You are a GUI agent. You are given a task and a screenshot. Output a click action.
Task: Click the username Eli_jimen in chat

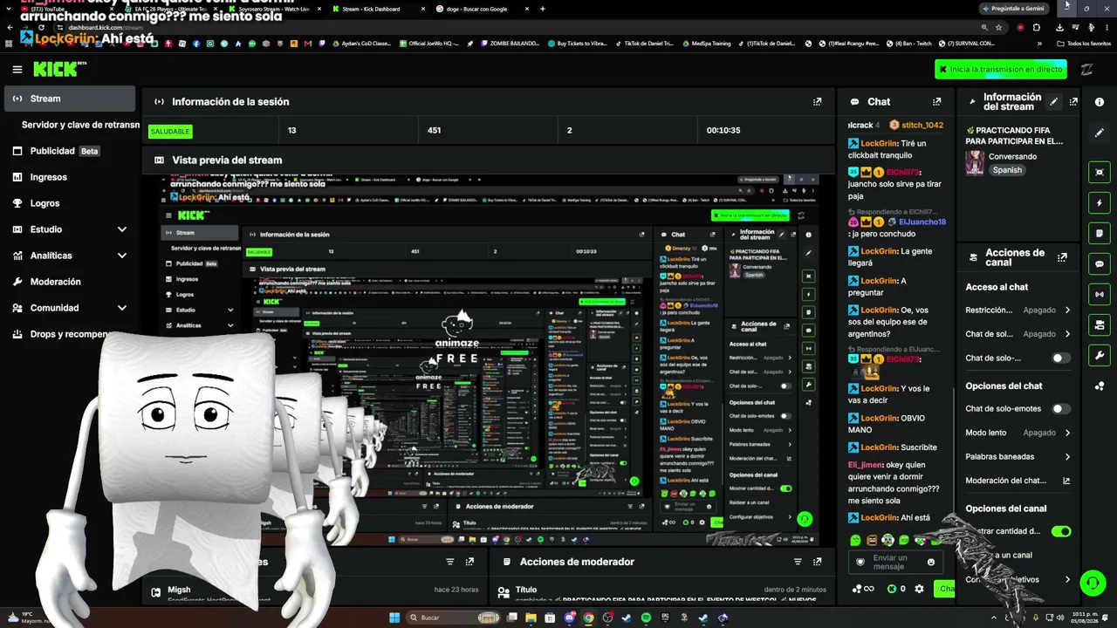(x=866, y=465)
